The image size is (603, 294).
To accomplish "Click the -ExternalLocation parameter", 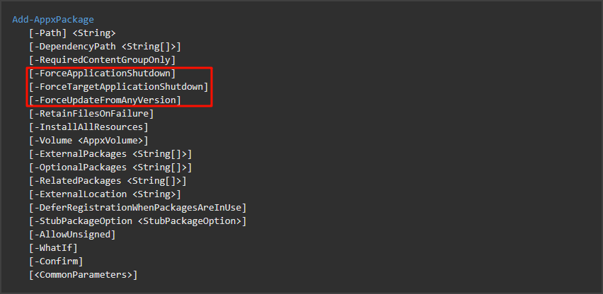I will coord(105,194).
